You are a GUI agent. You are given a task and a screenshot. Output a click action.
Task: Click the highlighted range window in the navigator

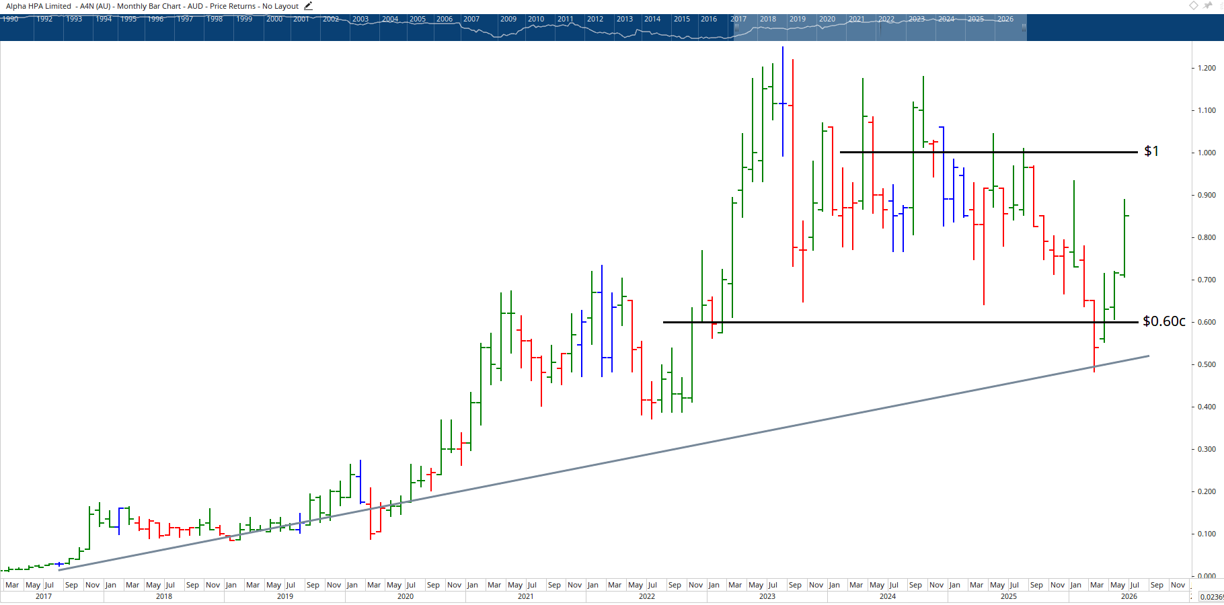point(880,28)
